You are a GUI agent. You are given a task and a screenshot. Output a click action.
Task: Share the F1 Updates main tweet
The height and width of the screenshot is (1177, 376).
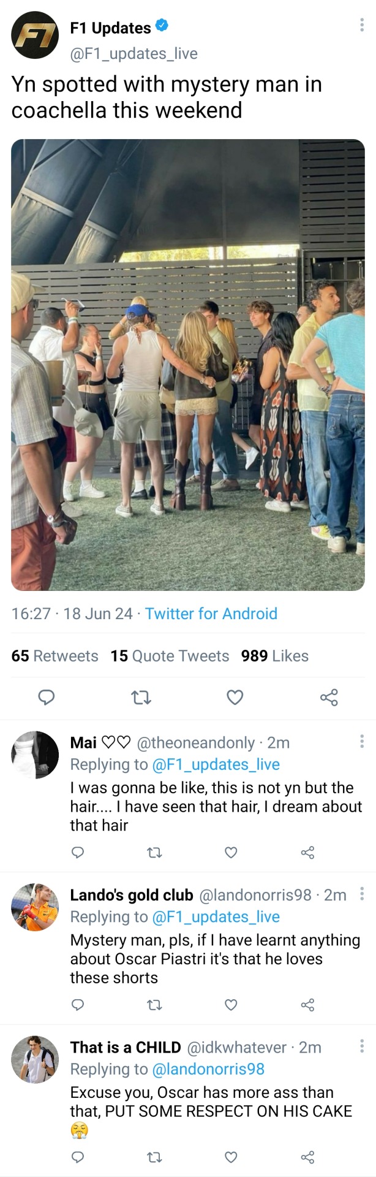pyautogui.click(x=329, y=697)
